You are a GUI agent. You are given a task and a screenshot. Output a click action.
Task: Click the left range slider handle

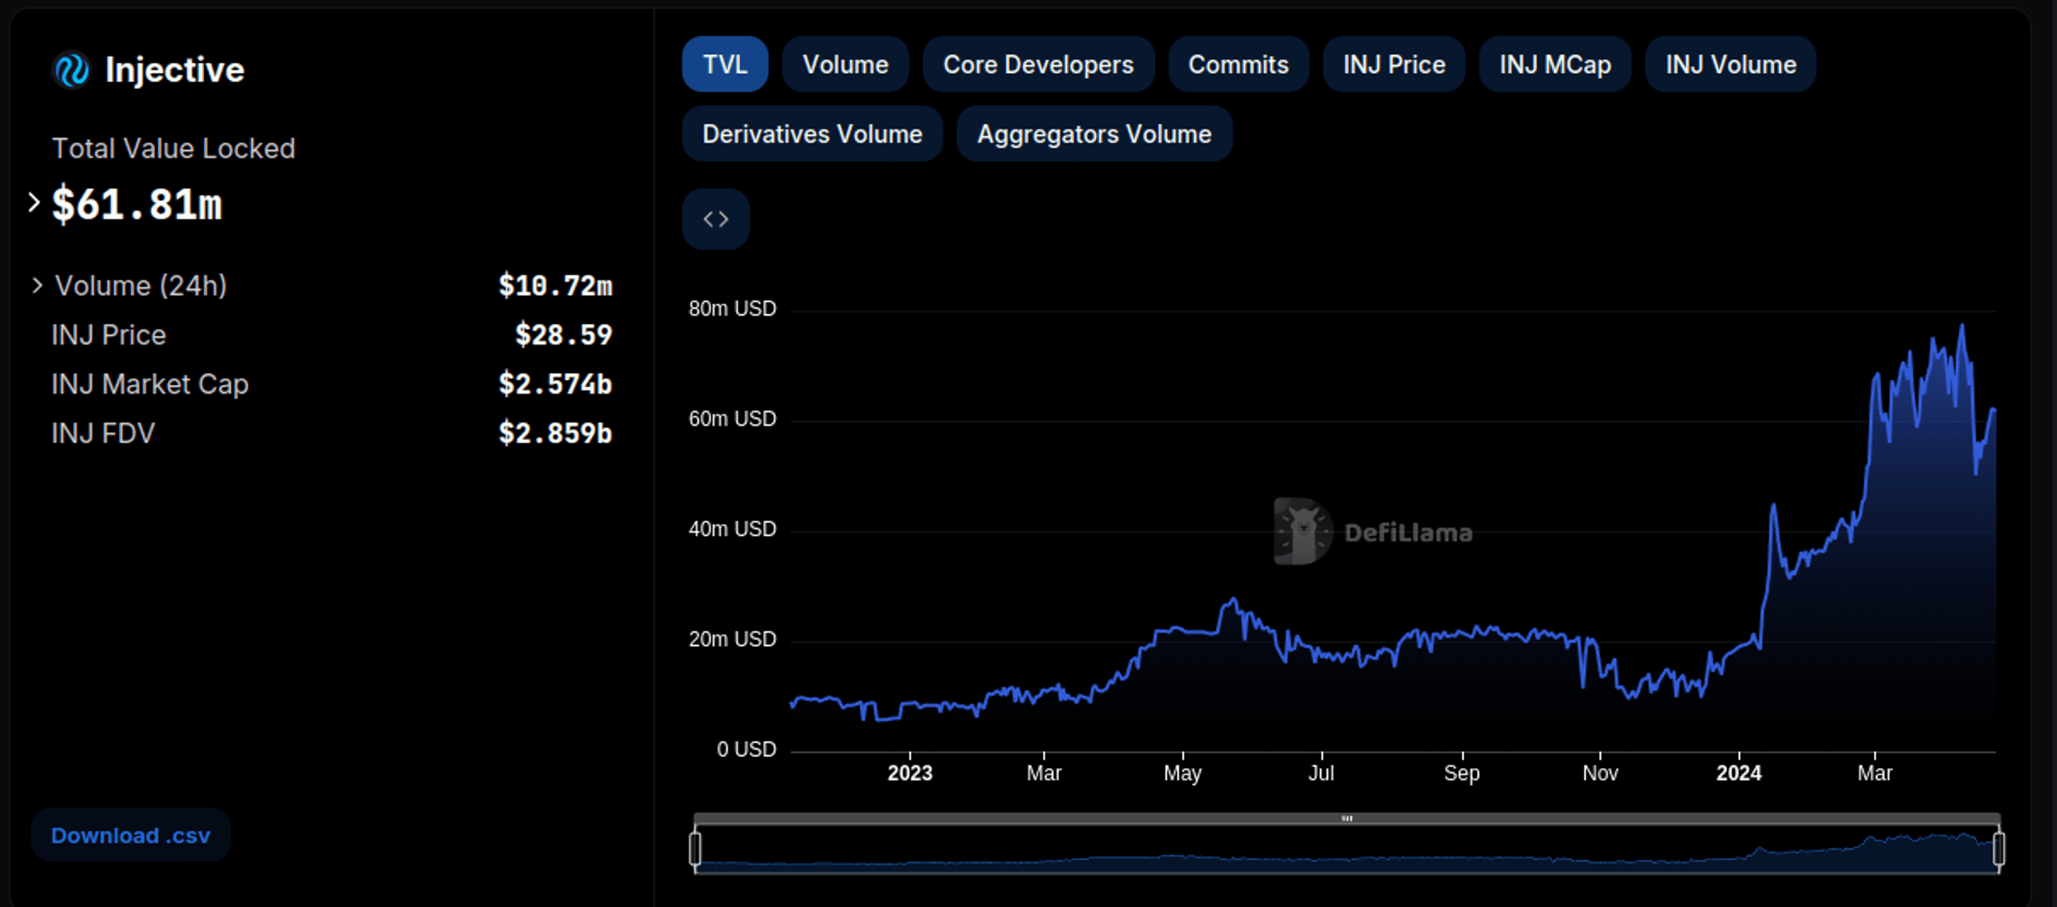[x=695, y=848]
